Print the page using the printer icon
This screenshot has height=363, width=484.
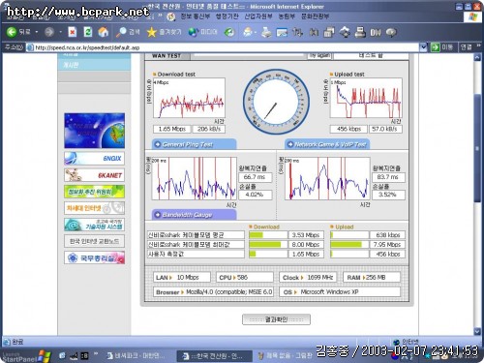(266, 32)
